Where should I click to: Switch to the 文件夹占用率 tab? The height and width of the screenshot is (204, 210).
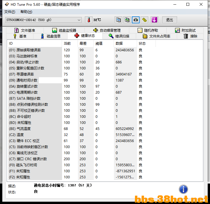click(156, 36)
